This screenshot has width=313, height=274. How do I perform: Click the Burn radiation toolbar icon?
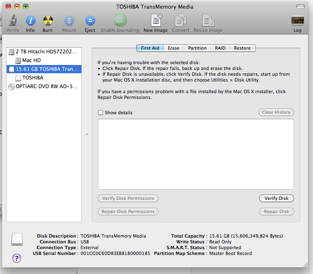pyautogui.click(x=48, y=20)
